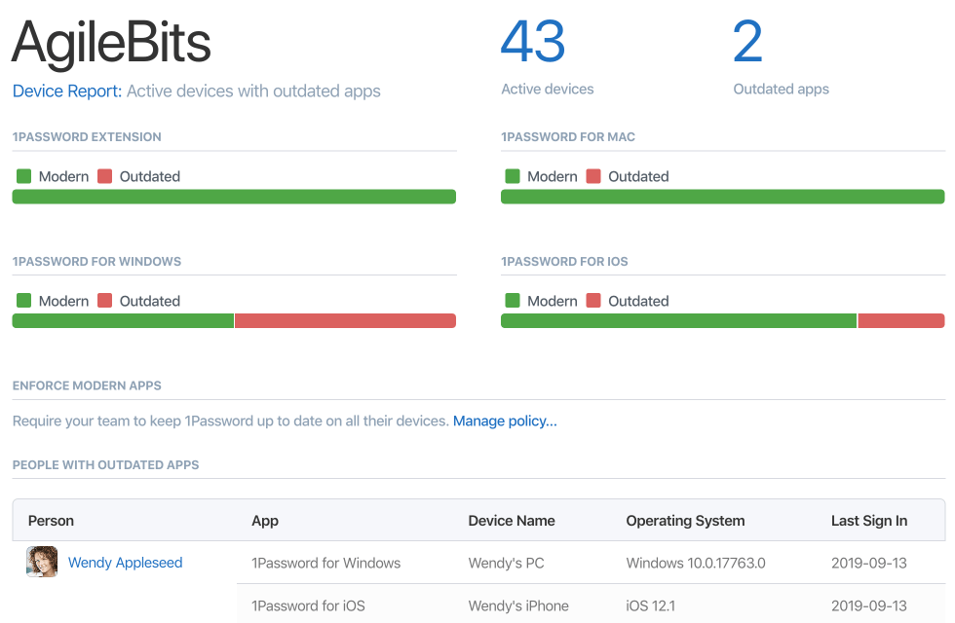Click the green Modern swatch under 1Password for Windows
This screenshot has height=623, width=955.
tap(23, 301)
